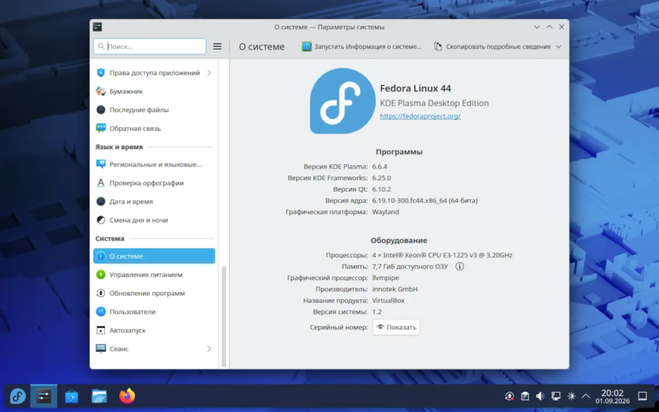The height and width of the screenshot is (412, 659).
Task: Click the taskbar clock showing 20:02
Action: [613, 396]
